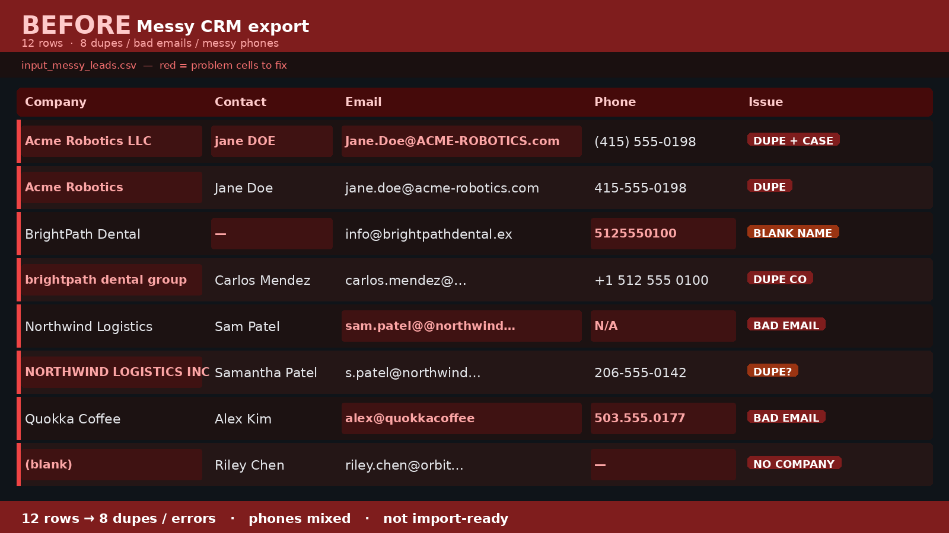This screenshot has width=949, height=533.
Task: Select the DUPE badge in the Acme Robotics row
Action: pyautogui.click(x=769, y=186)
